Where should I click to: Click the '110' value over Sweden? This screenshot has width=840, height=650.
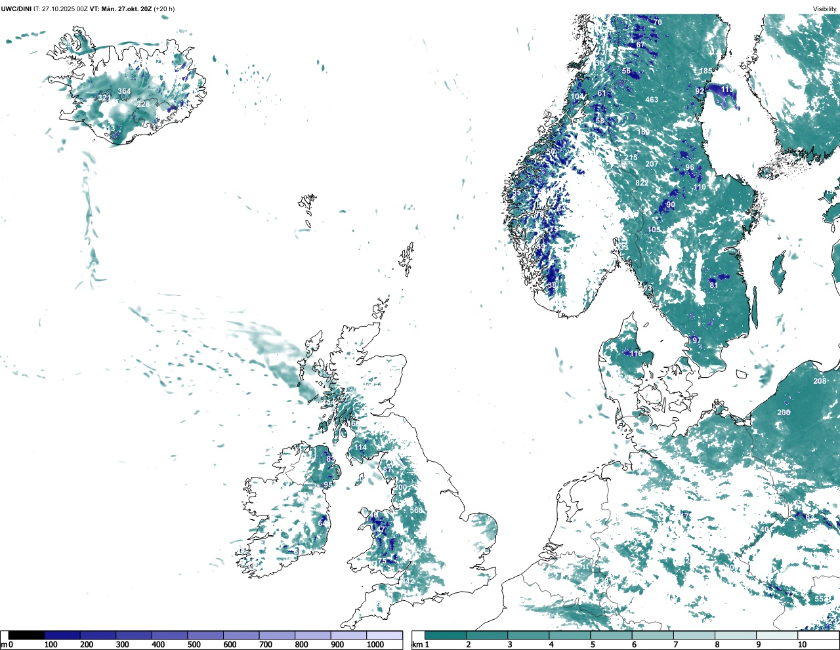(x=700, y=187)
